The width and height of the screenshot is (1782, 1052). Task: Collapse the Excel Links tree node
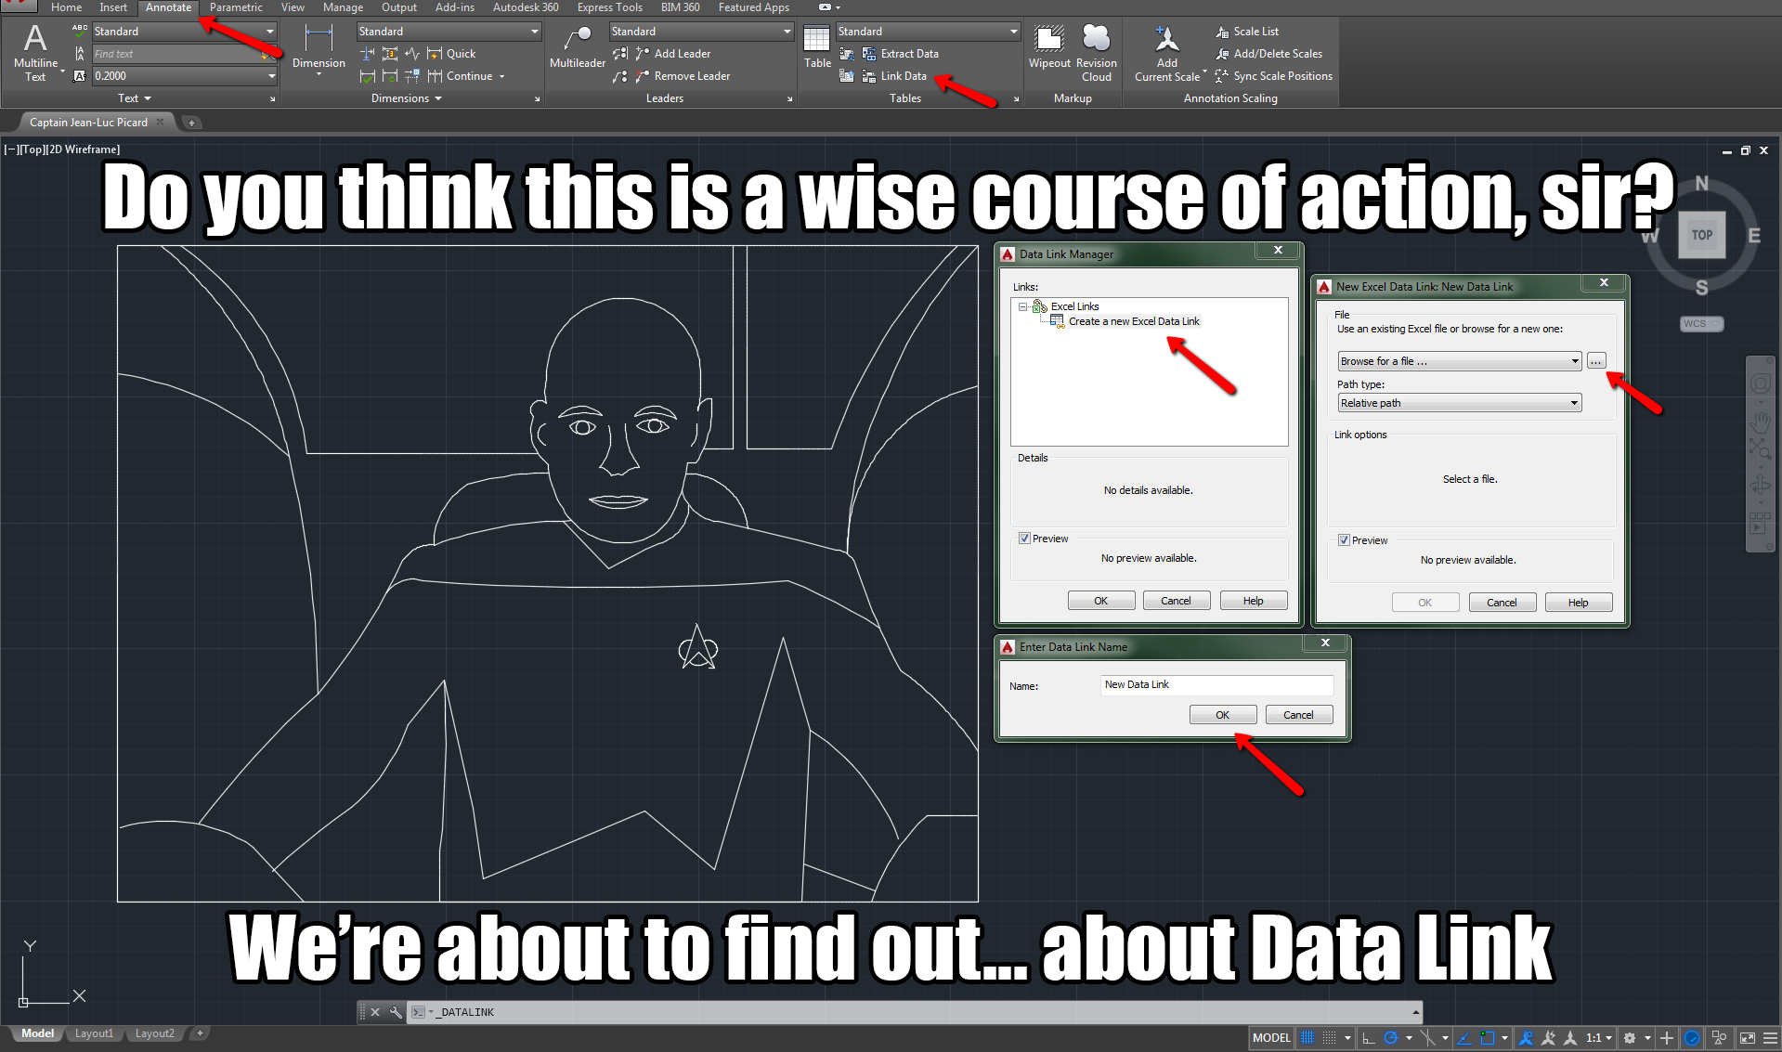click(1023, 306)
